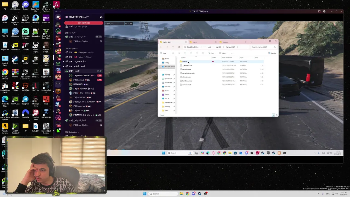The height and width of the screenshot is (197, 350).
Task: Open the WinRAR desktop shortcut
Action: pos(15,73)
